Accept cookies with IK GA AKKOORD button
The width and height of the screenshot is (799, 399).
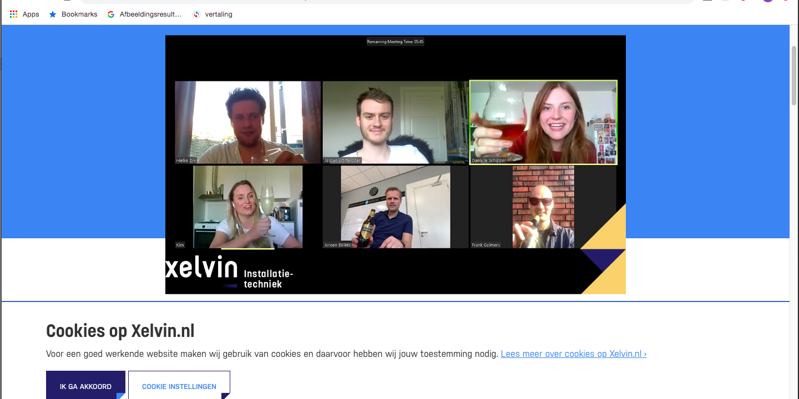point(85,385)
